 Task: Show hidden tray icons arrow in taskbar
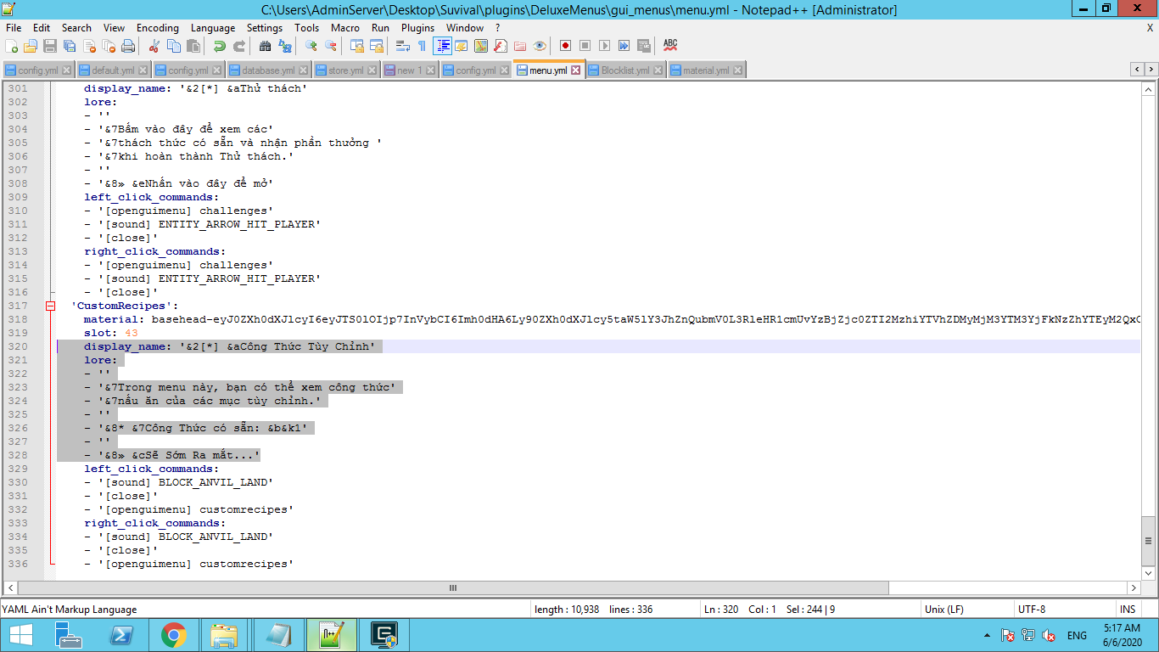[987, 635]
